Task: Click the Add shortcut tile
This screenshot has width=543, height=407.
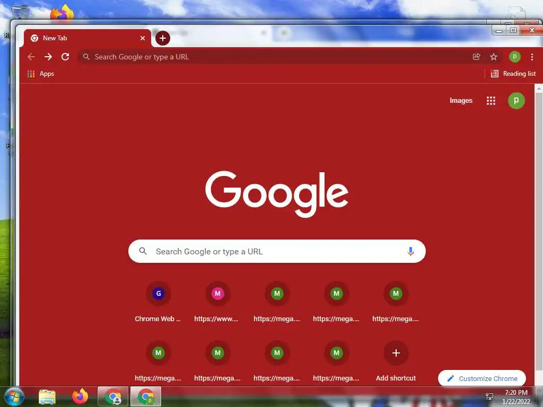Action: pyautogui.click(x=396, y=361)
